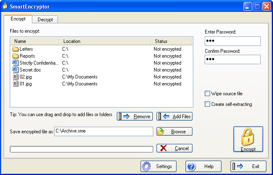Click the right arrow icon on Remove
The height and width of the screenshot is (175, 273).
126,116
